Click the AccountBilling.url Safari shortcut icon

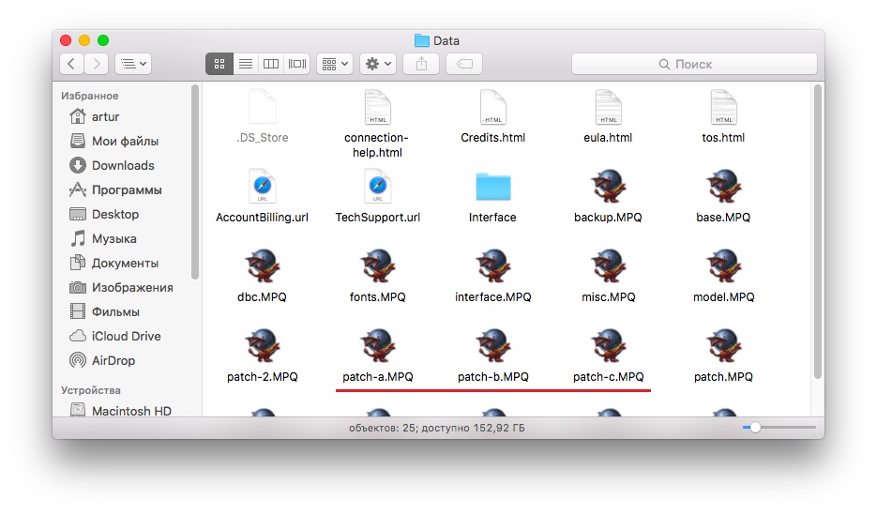pos(262,187)
